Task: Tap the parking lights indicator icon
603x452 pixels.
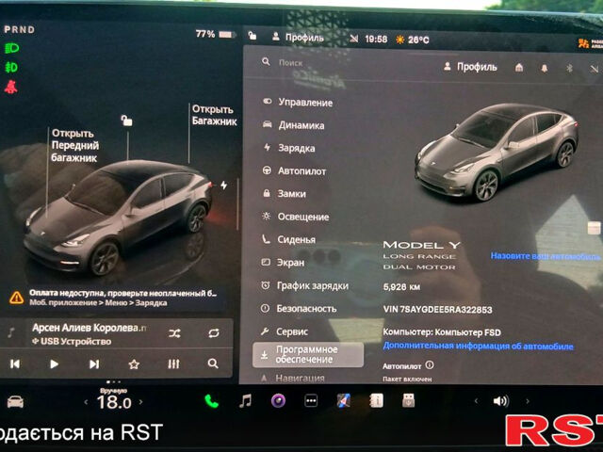Action: (x=11, y=68)
